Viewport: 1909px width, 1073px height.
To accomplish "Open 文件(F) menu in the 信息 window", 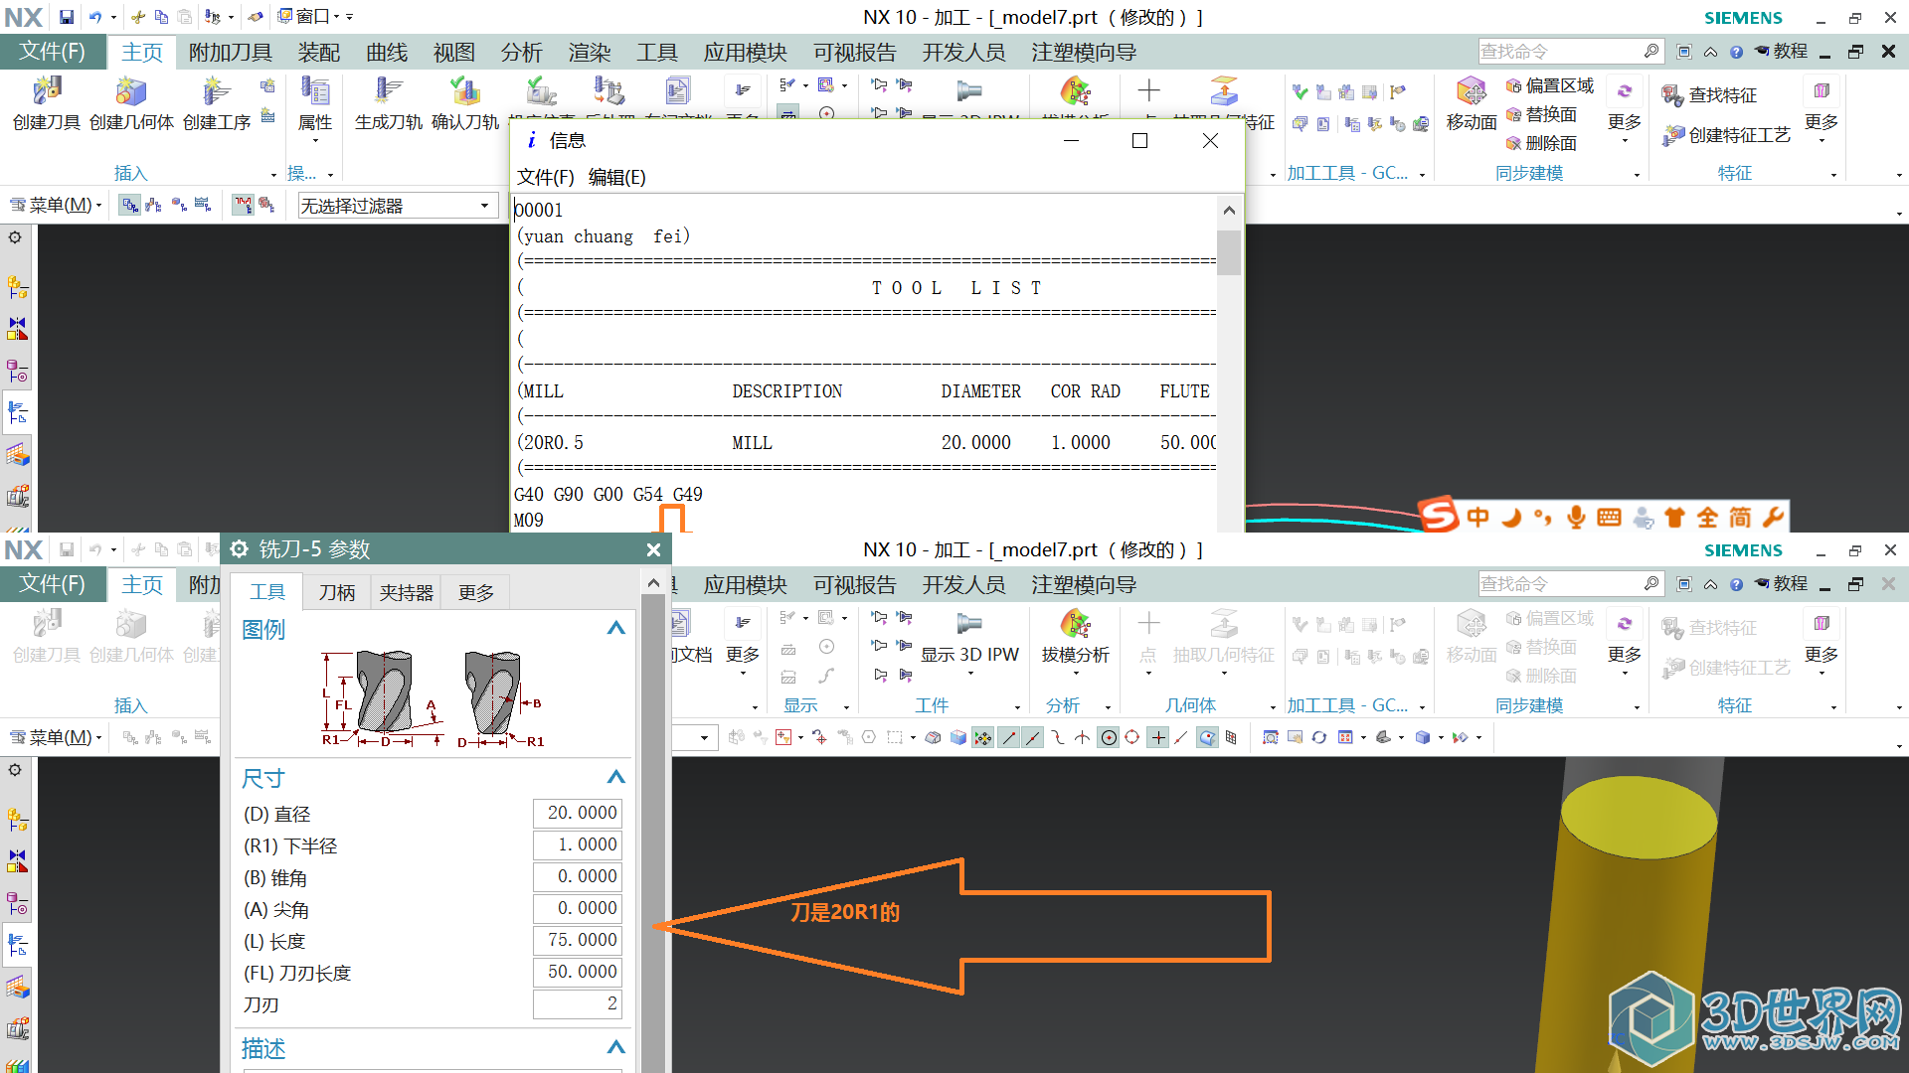I will pos(545,177).
